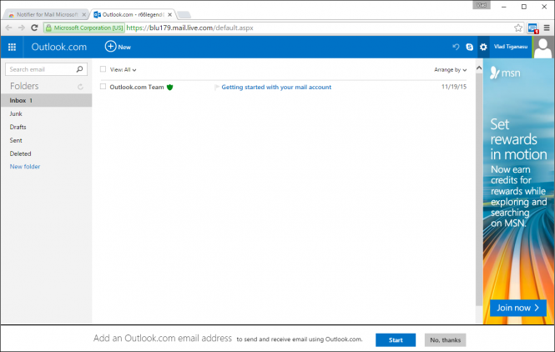Screen dimensions: 555x352
Task: Compose a new email with the New button
Action: pyautogui.click(x=118, y=47)
